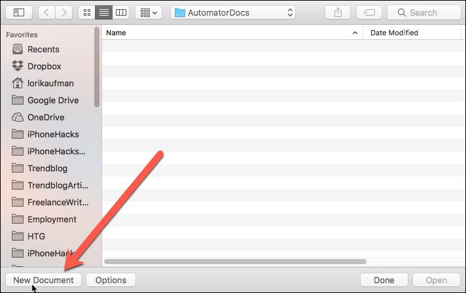466x293 pixels.
Task: Toggle the sidebar show/hide button
Action: [x=19, y=12]
